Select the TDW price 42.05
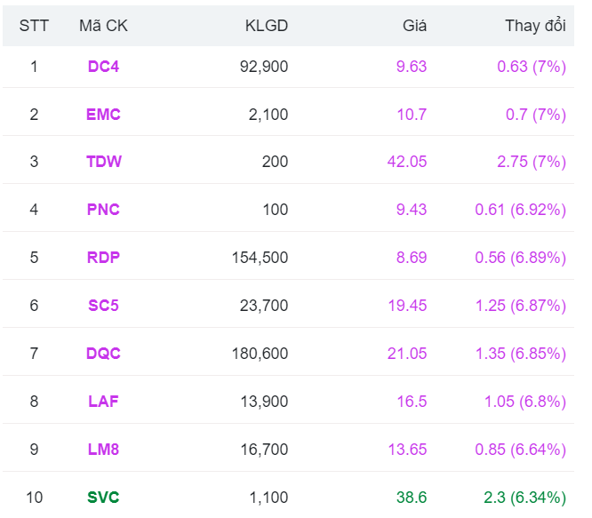This screenshot has height=518, width=592. (x=407, y=162)
